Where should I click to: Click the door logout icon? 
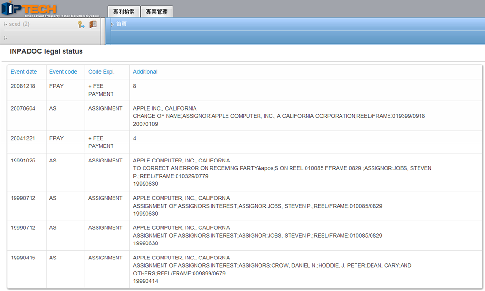[93, 24]
